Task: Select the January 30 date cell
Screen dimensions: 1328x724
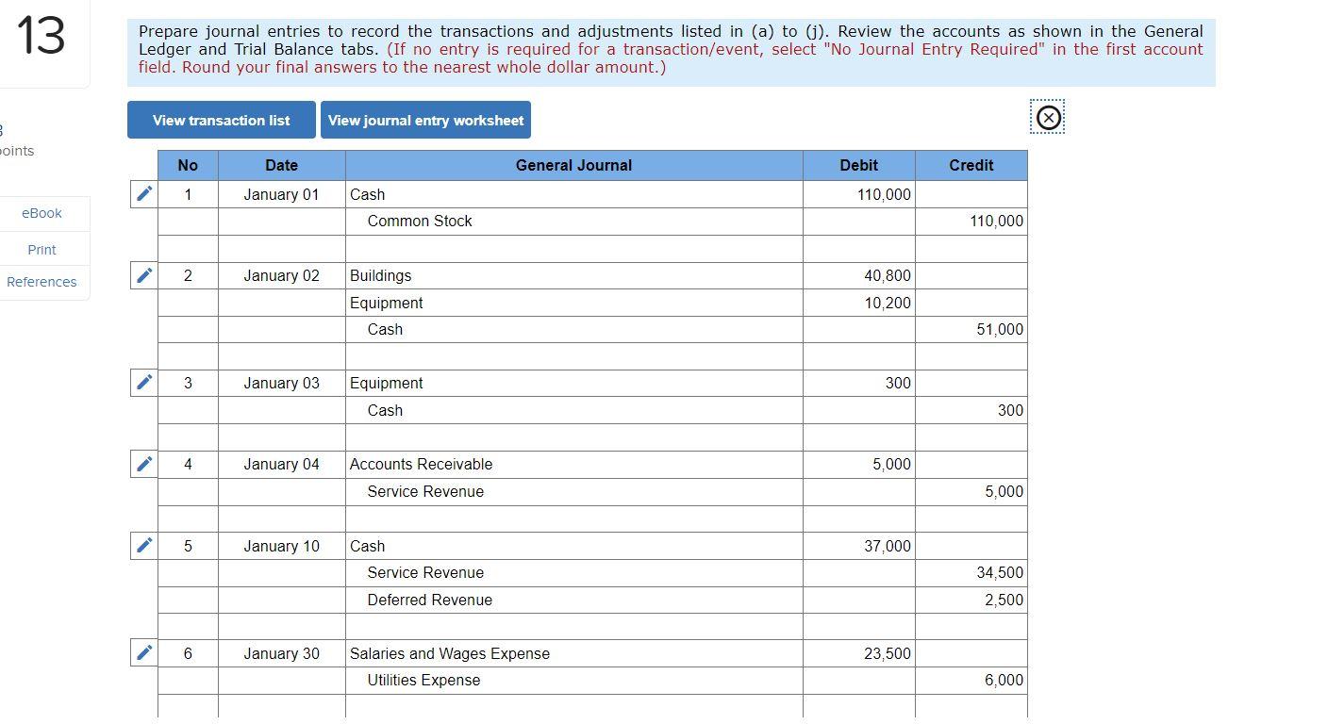Action: pyautogui.click(x=282, y=653)
